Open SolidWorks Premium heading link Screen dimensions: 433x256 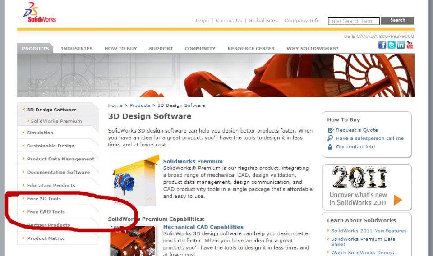click(193, 161)
